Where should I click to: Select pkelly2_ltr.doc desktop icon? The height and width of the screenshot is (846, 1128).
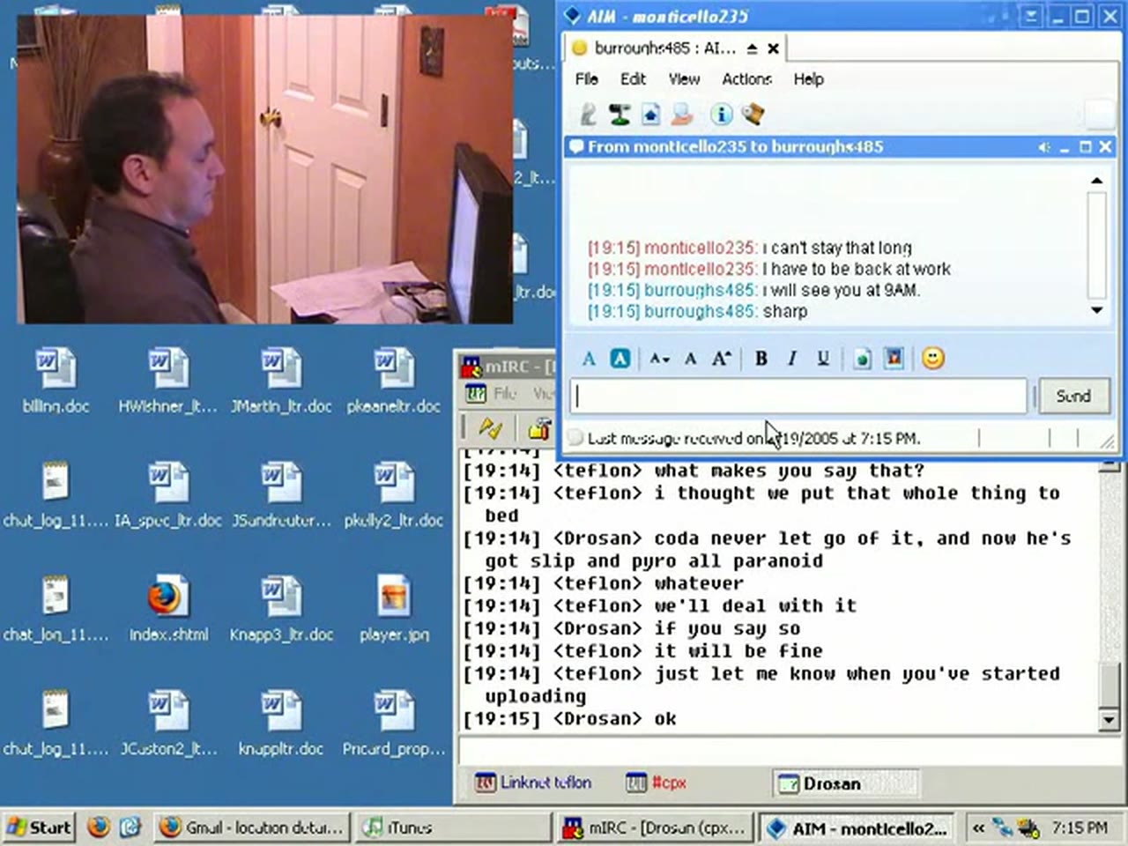(393, 494)
